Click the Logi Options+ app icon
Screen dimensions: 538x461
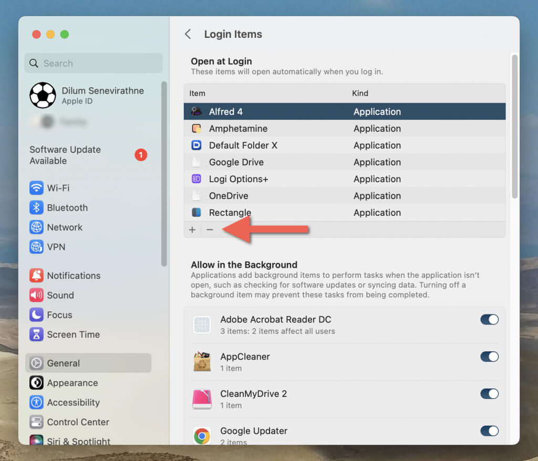click(x=196, y=179)
